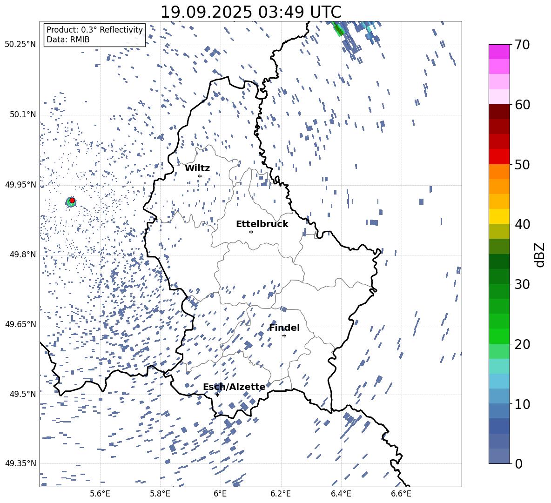This screenshot has height=503, width=551.
Task: Click the latitude label 50.25°N
Action: [20, 45]
